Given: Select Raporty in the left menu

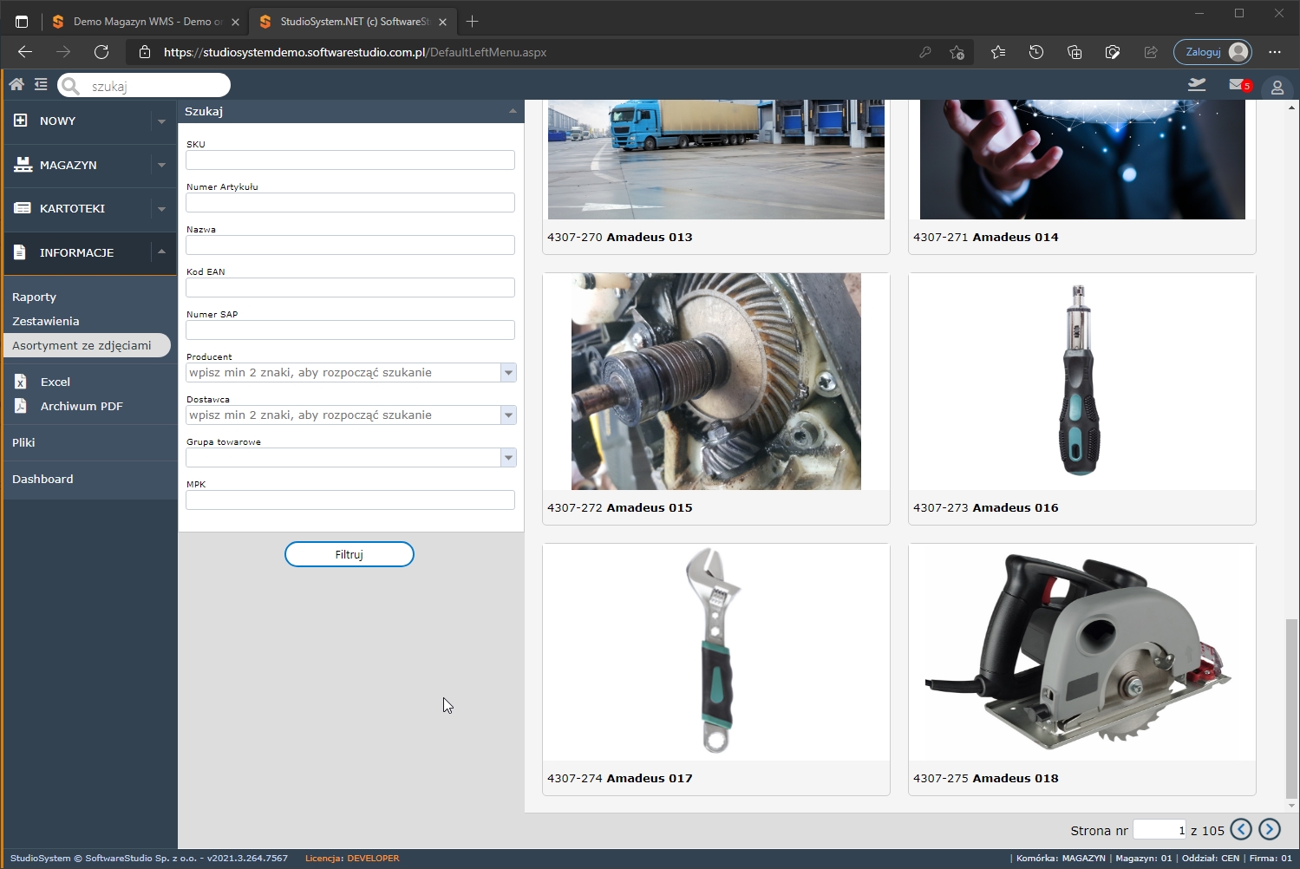Looking at the screenshot, I should [x=34, y=297].
